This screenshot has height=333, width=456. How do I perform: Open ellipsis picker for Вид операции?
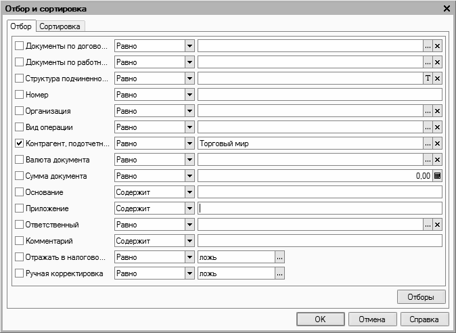428,127
